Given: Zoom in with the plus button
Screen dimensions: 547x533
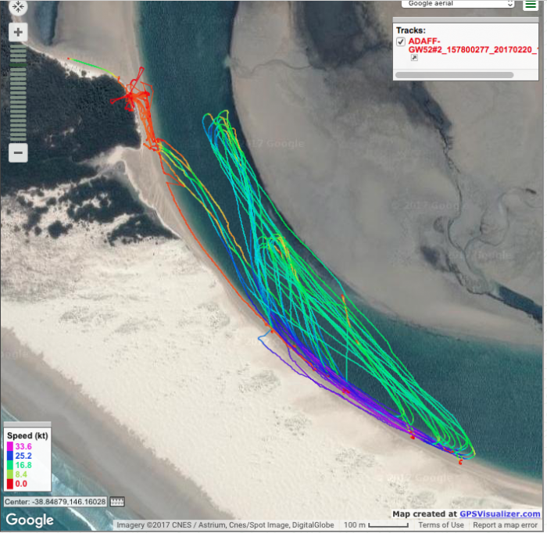Looking at the screenshot, I should 19,32.
